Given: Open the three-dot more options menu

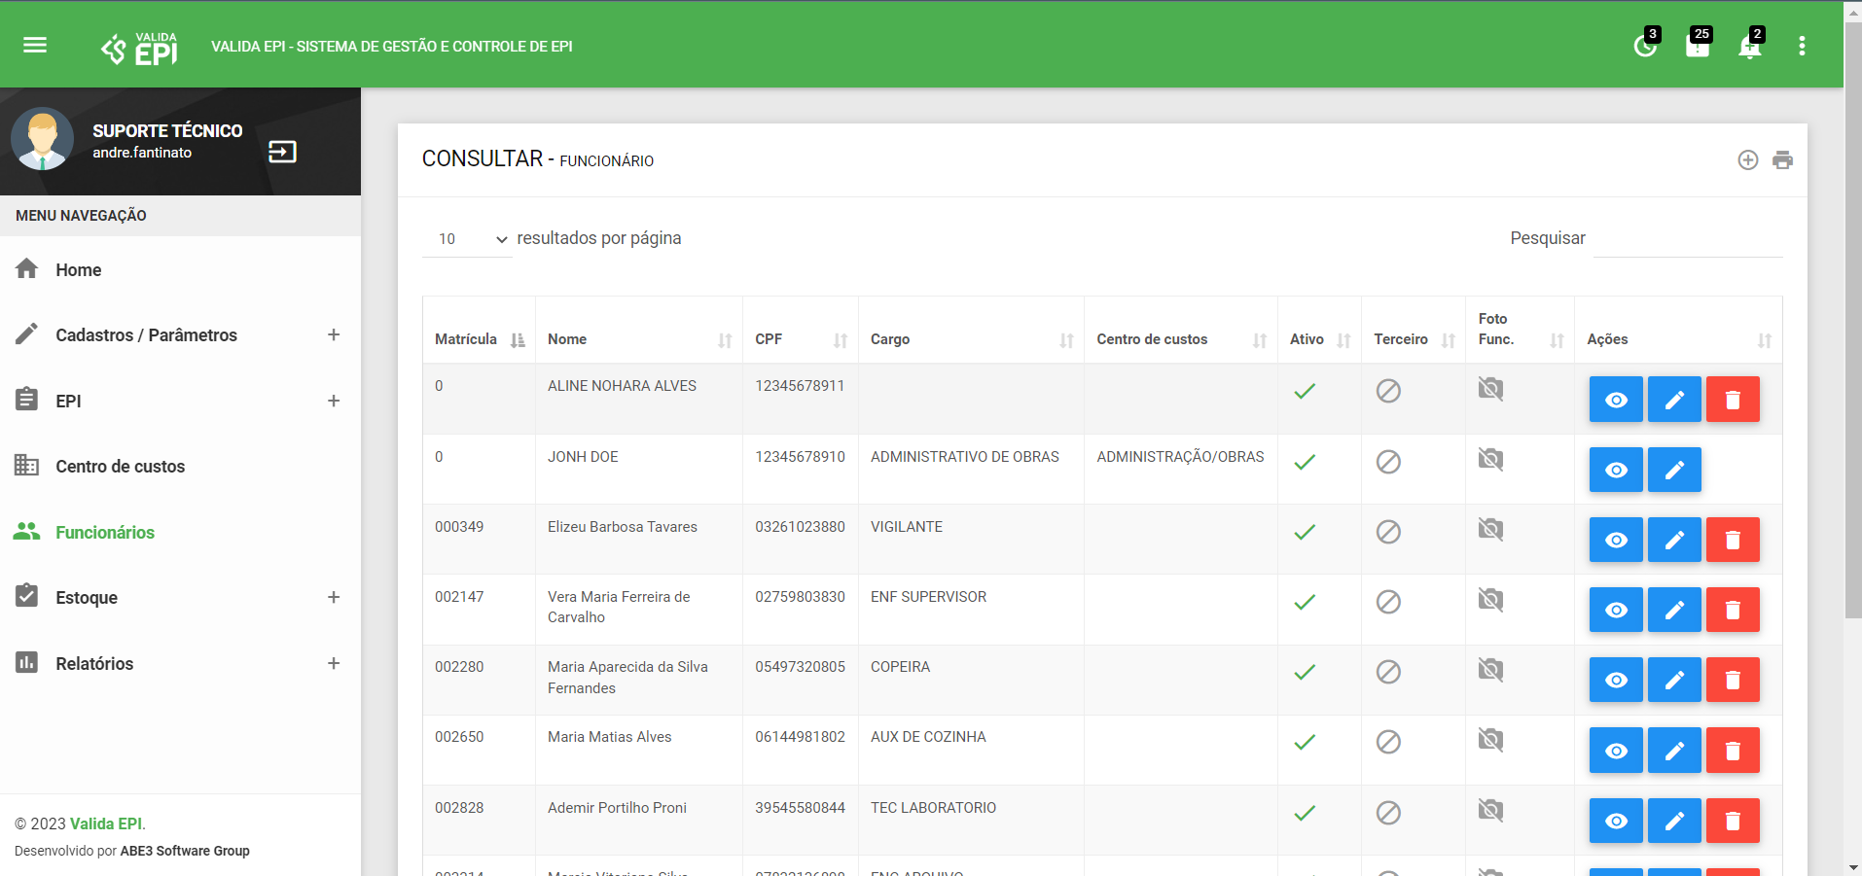Looking at the screenshot, I should click(x=1802, y=46).
